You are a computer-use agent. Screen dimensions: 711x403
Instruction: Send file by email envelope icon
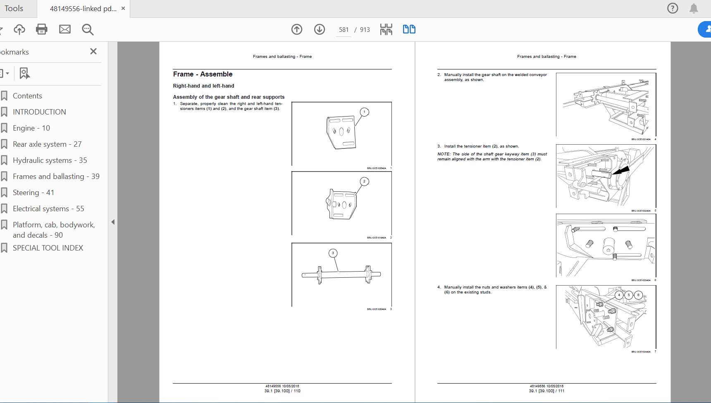coord(65,29)
